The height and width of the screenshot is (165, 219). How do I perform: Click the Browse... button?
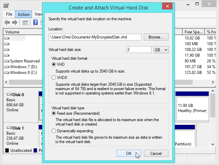coord(156,37)
